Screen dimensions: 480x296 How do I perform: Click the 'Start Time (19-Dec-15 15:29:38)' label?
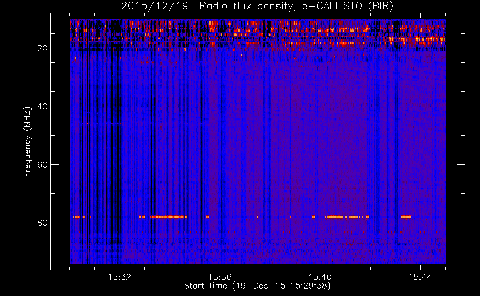click(x=257, y=286)
